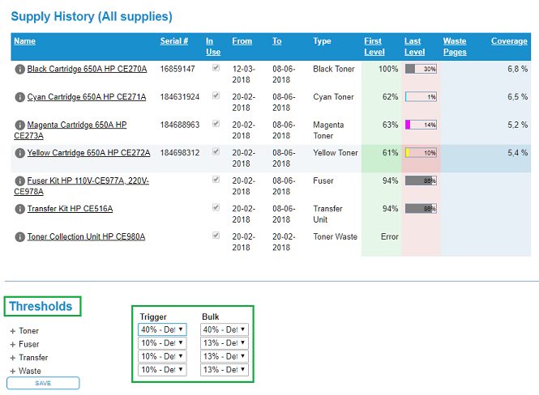539x395 pixels.
Task: Open the Waste Trigger threshold dropdown
Action: click(x=162, y=370)
